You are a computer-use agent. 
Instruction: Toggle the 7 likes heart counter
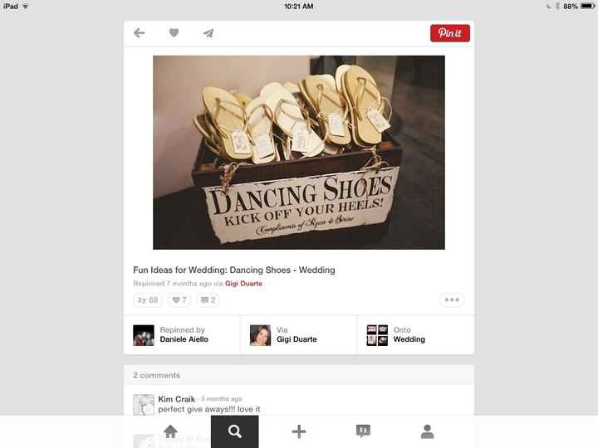[179, 300]
